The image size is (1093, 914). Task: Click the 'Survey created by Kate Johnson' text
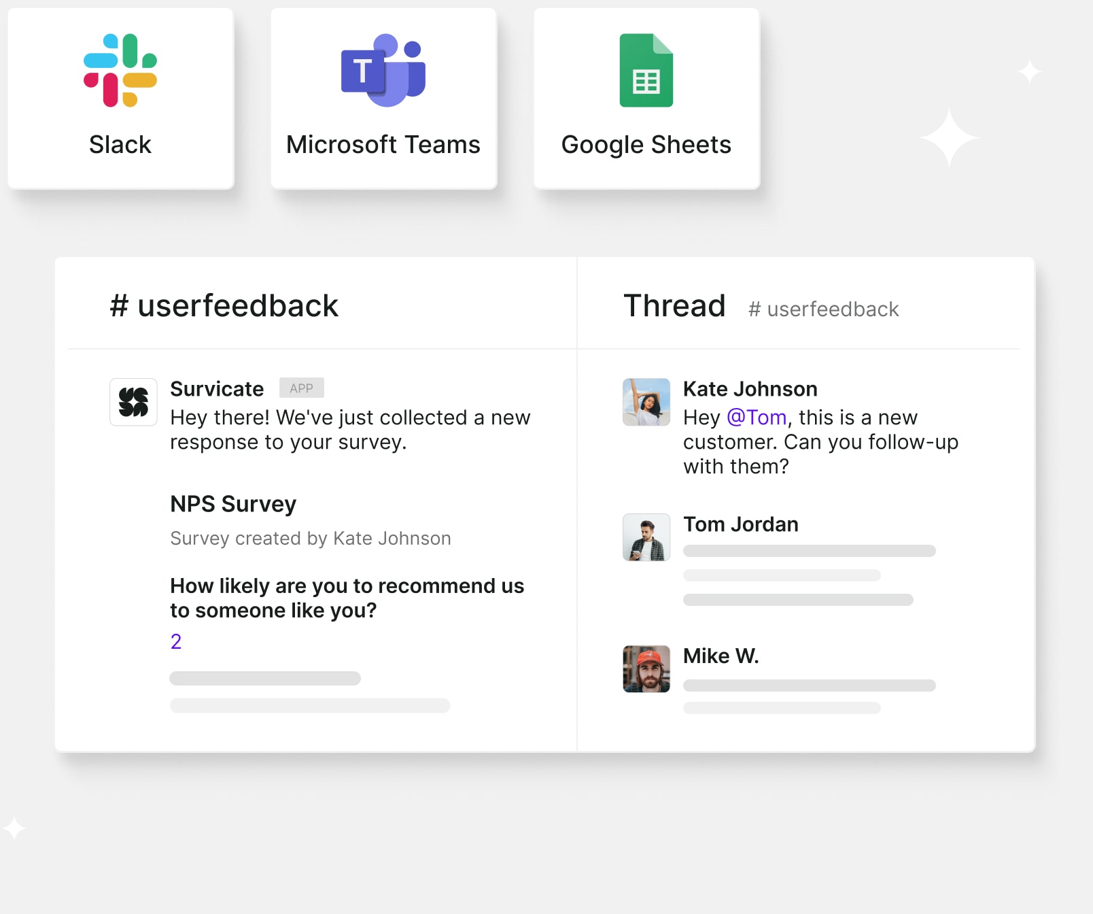311,539
